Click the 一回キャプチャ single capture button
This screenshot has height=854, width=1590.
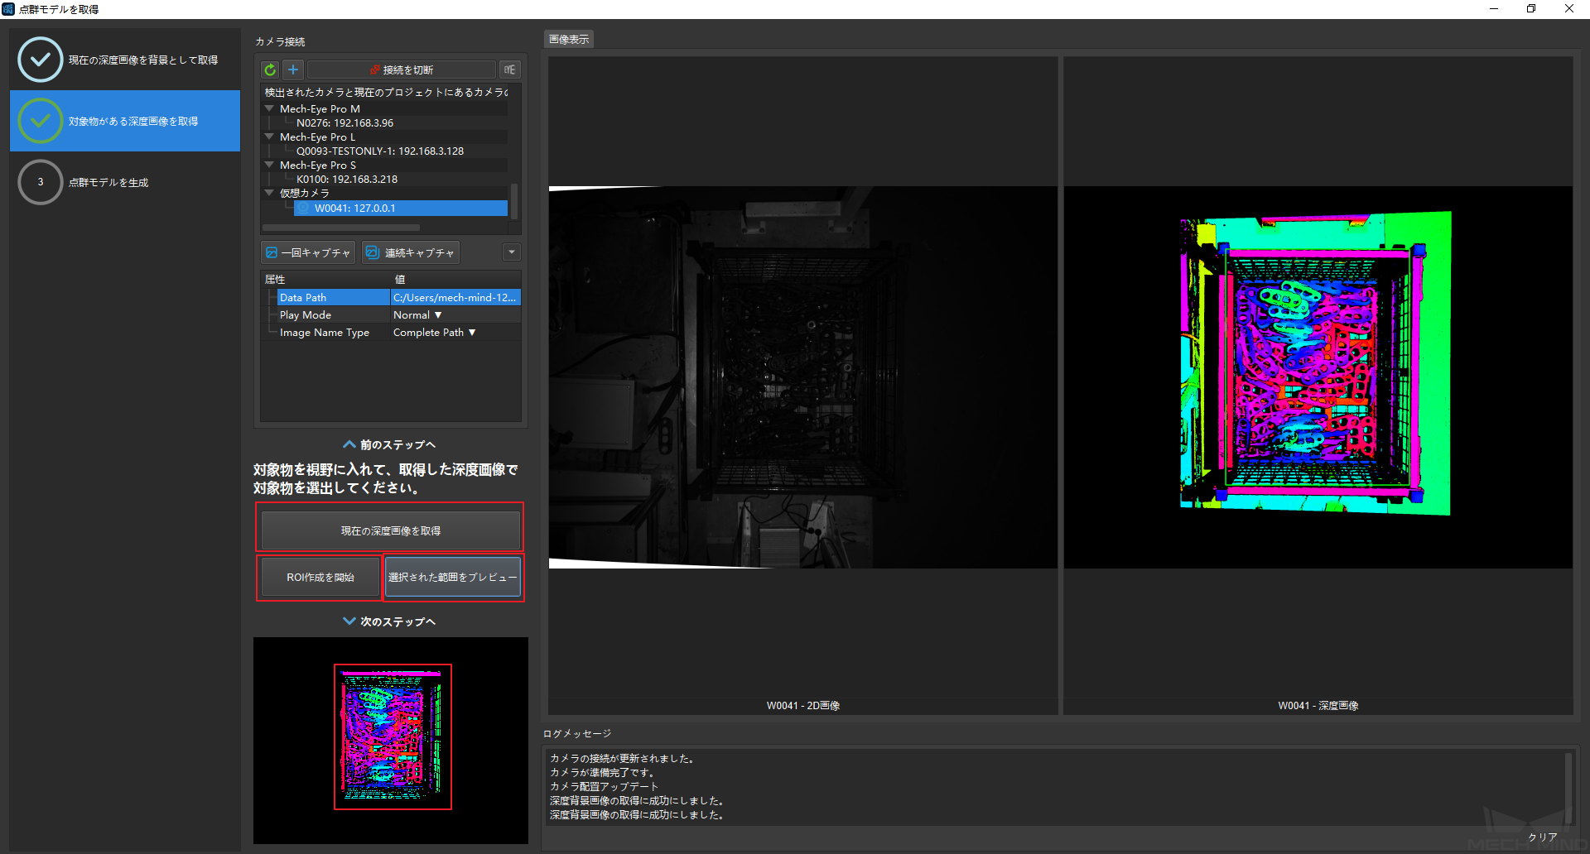point(308,253)
